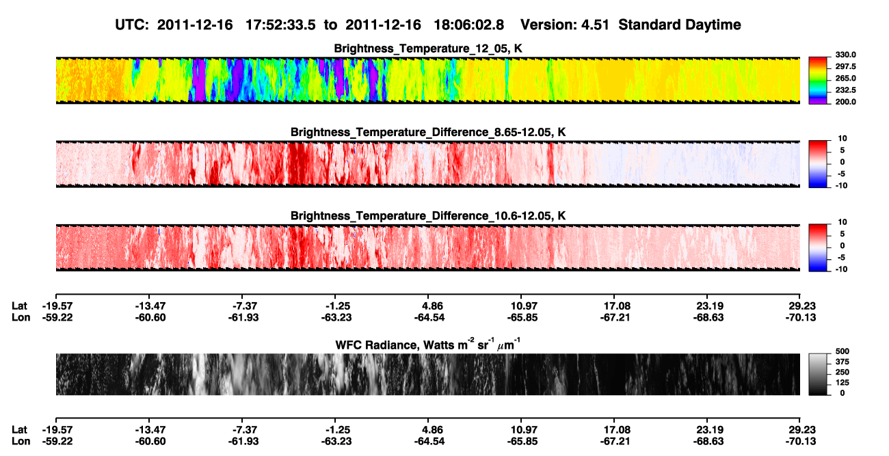This screenshot has width=889, height=456.
Task: Click longitude '-67.21' on the axis below WFC panel
Action: pyautogui.click(x=614, y=441)
